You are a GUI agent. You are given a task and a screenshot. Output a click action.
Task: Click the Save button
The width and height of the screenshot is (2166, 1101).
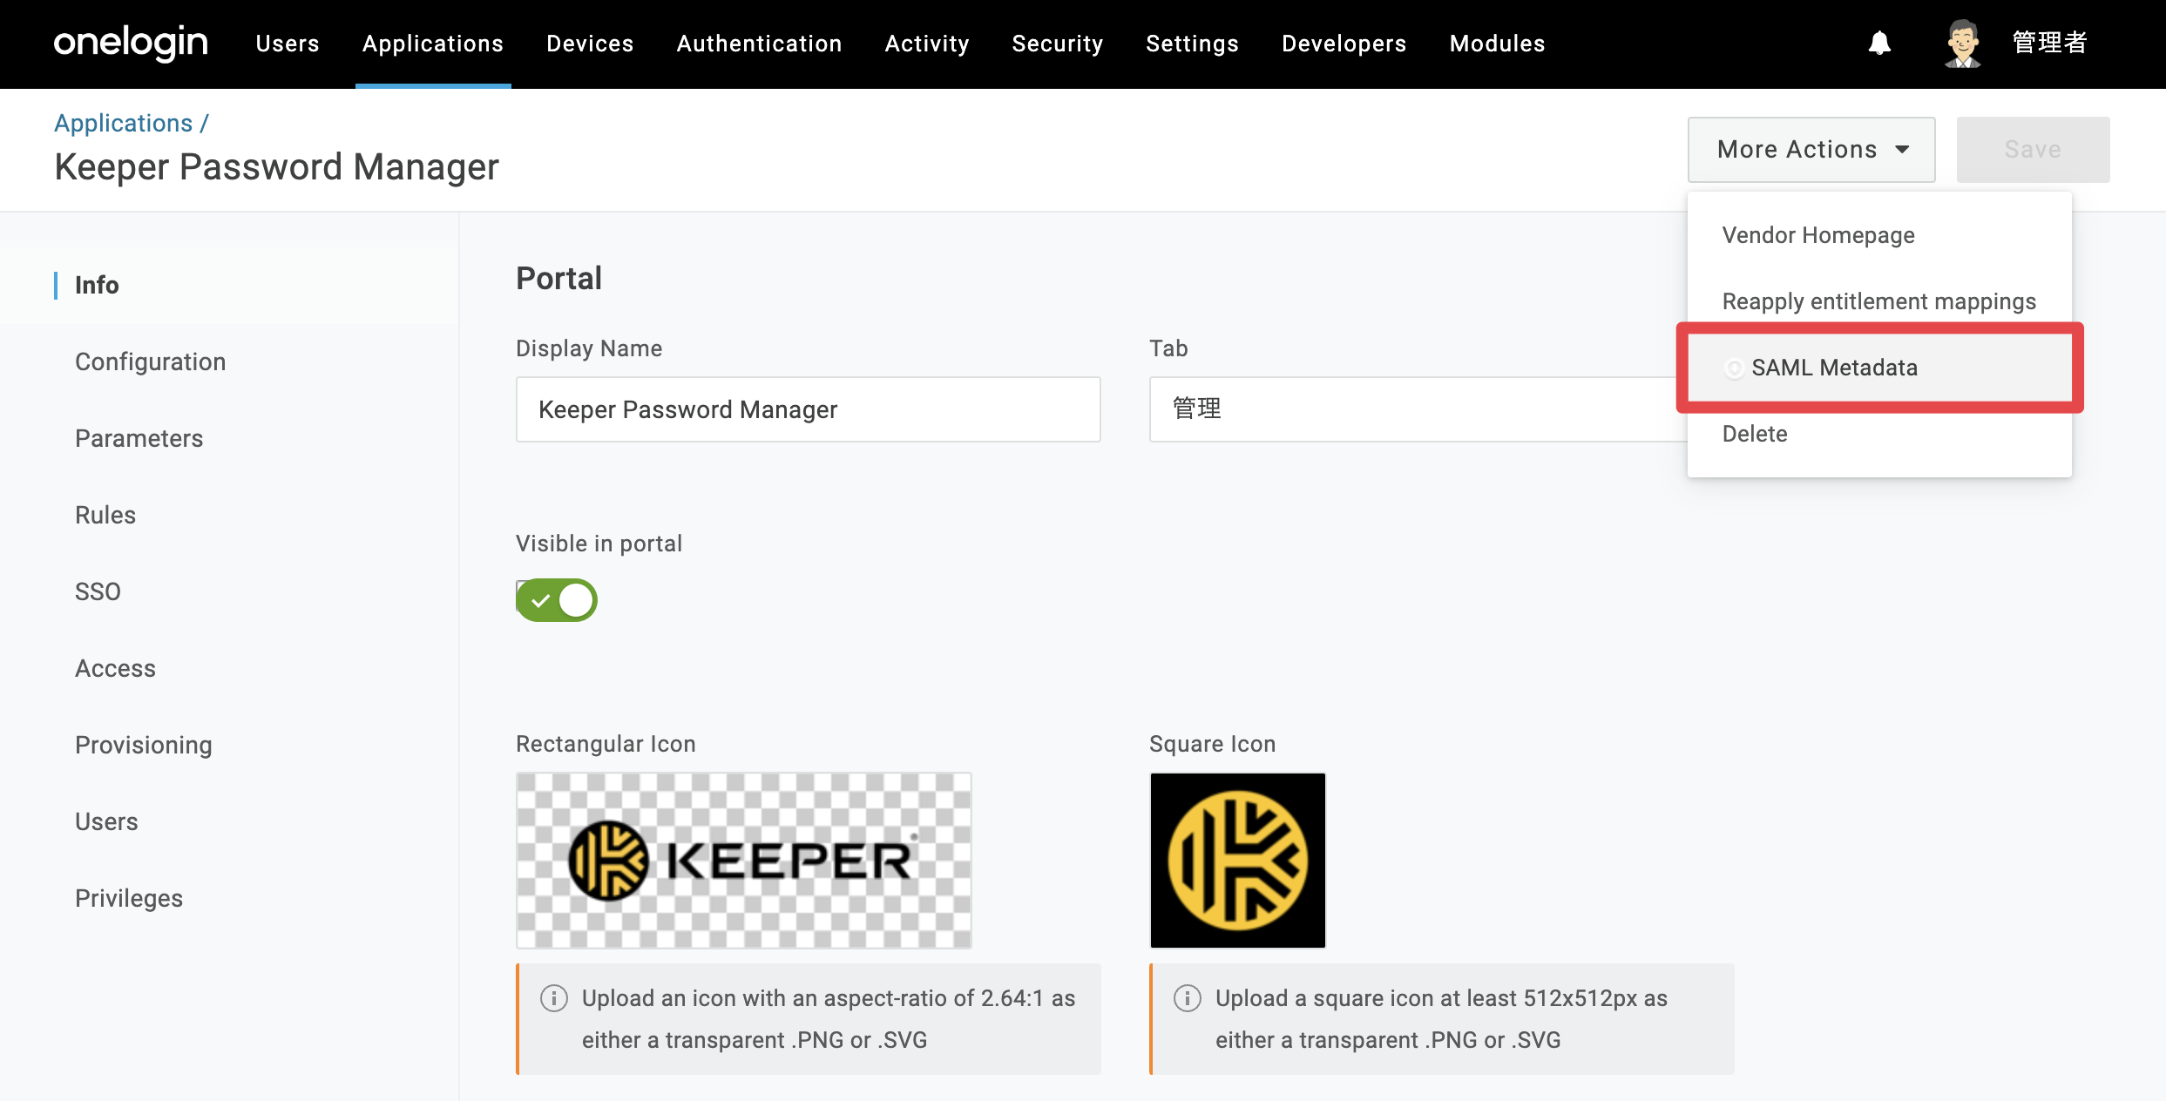click(2033, 150)
